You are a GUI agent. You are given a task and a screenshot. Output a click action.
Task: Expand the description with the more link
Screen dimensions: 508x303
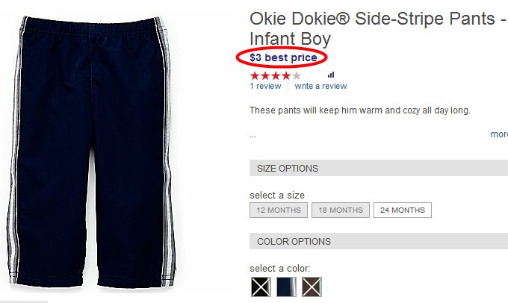click(x=499, y=134)
